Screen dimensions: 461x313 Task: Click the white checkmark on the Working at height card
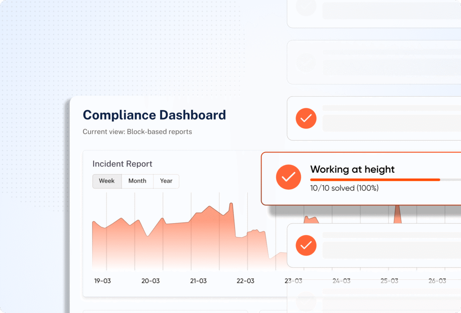coord(289,177)
